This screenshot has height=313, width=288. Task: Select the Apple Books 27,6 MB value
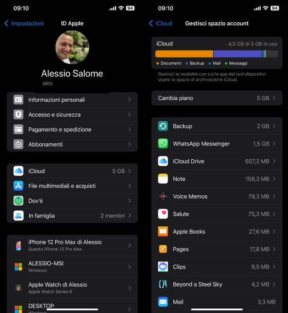pyautogui.click(x=259, y=232)
